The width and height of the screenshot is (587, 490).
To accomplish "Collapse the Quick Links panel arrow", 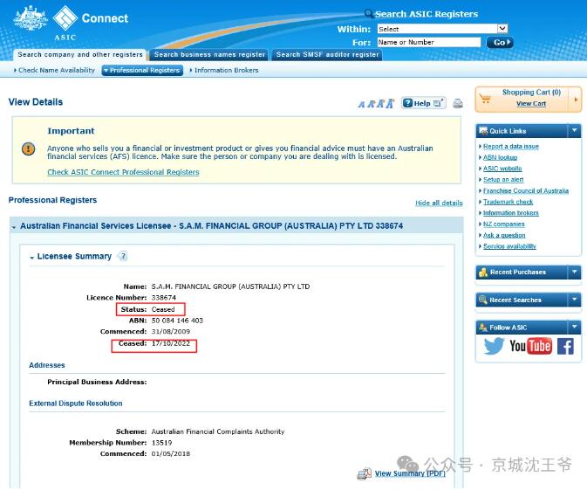I will pos(574,130).
